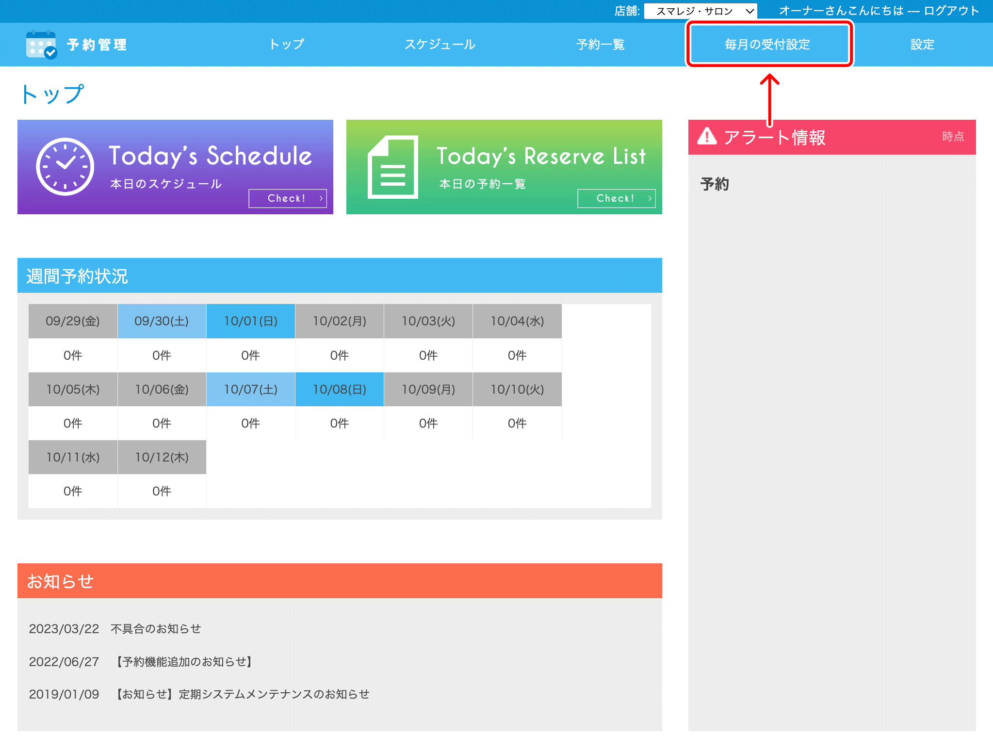Viewport: 993px width, 749px height.
Task: Open the トップ menu item
Action: pyautogui.click(x=287, y=45)
